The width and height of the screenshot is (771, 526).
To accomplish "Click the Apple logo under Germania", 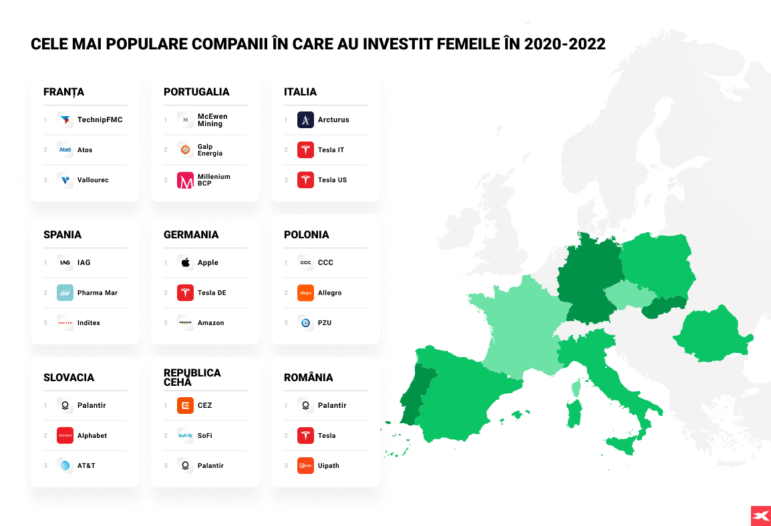I will tap(185, 263).
